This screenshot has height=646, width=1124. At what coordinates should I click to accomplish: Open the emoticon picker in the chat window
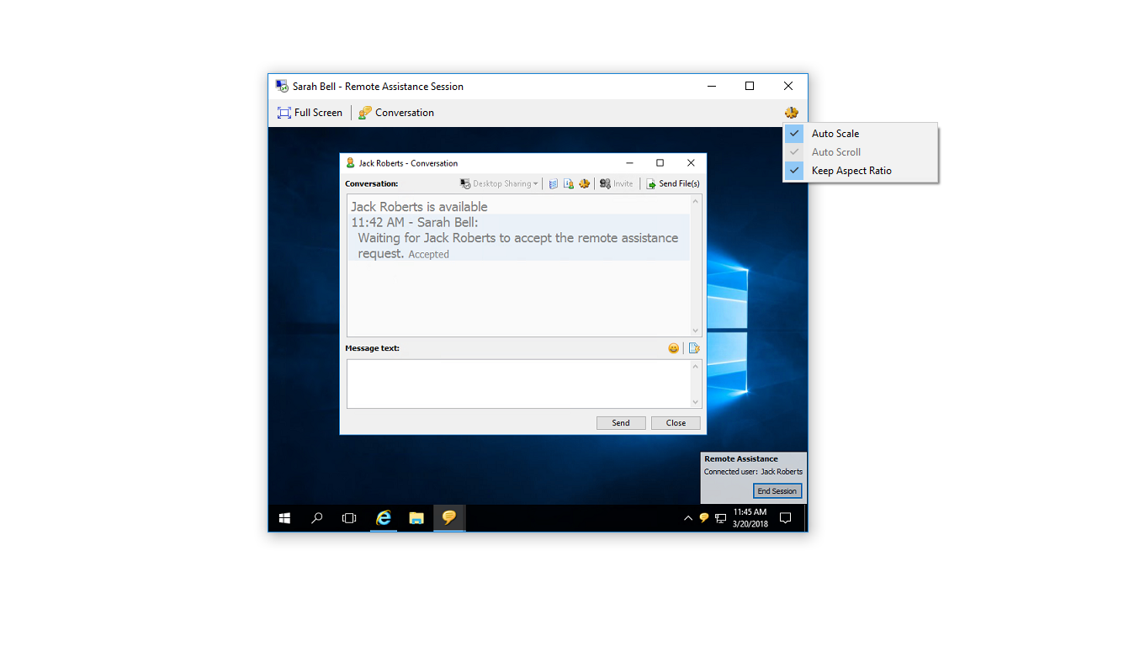(x=673, y=347)
